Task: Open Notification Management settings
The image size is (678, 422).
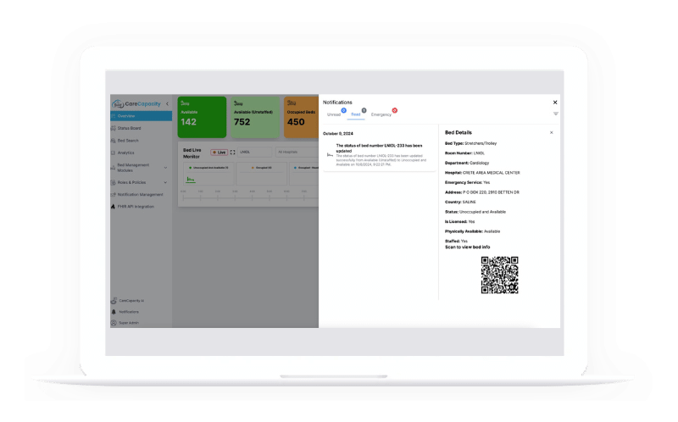Action: tap(140, 194)
